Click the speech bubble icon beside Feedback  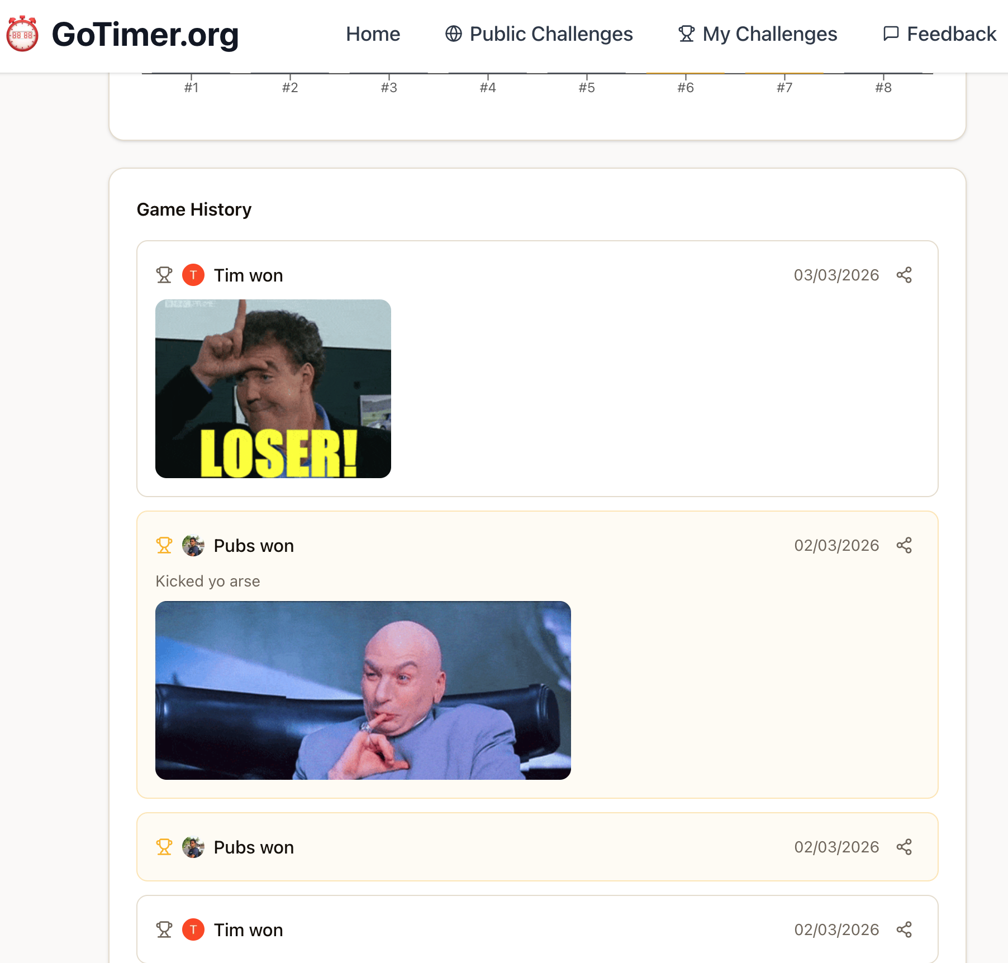pos(891,34)
